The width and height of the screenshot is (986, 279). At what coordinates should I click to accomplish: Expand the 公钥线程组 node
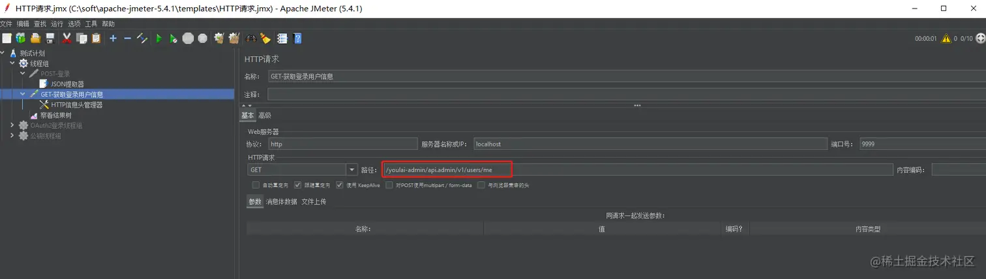[x=12, y=136]
